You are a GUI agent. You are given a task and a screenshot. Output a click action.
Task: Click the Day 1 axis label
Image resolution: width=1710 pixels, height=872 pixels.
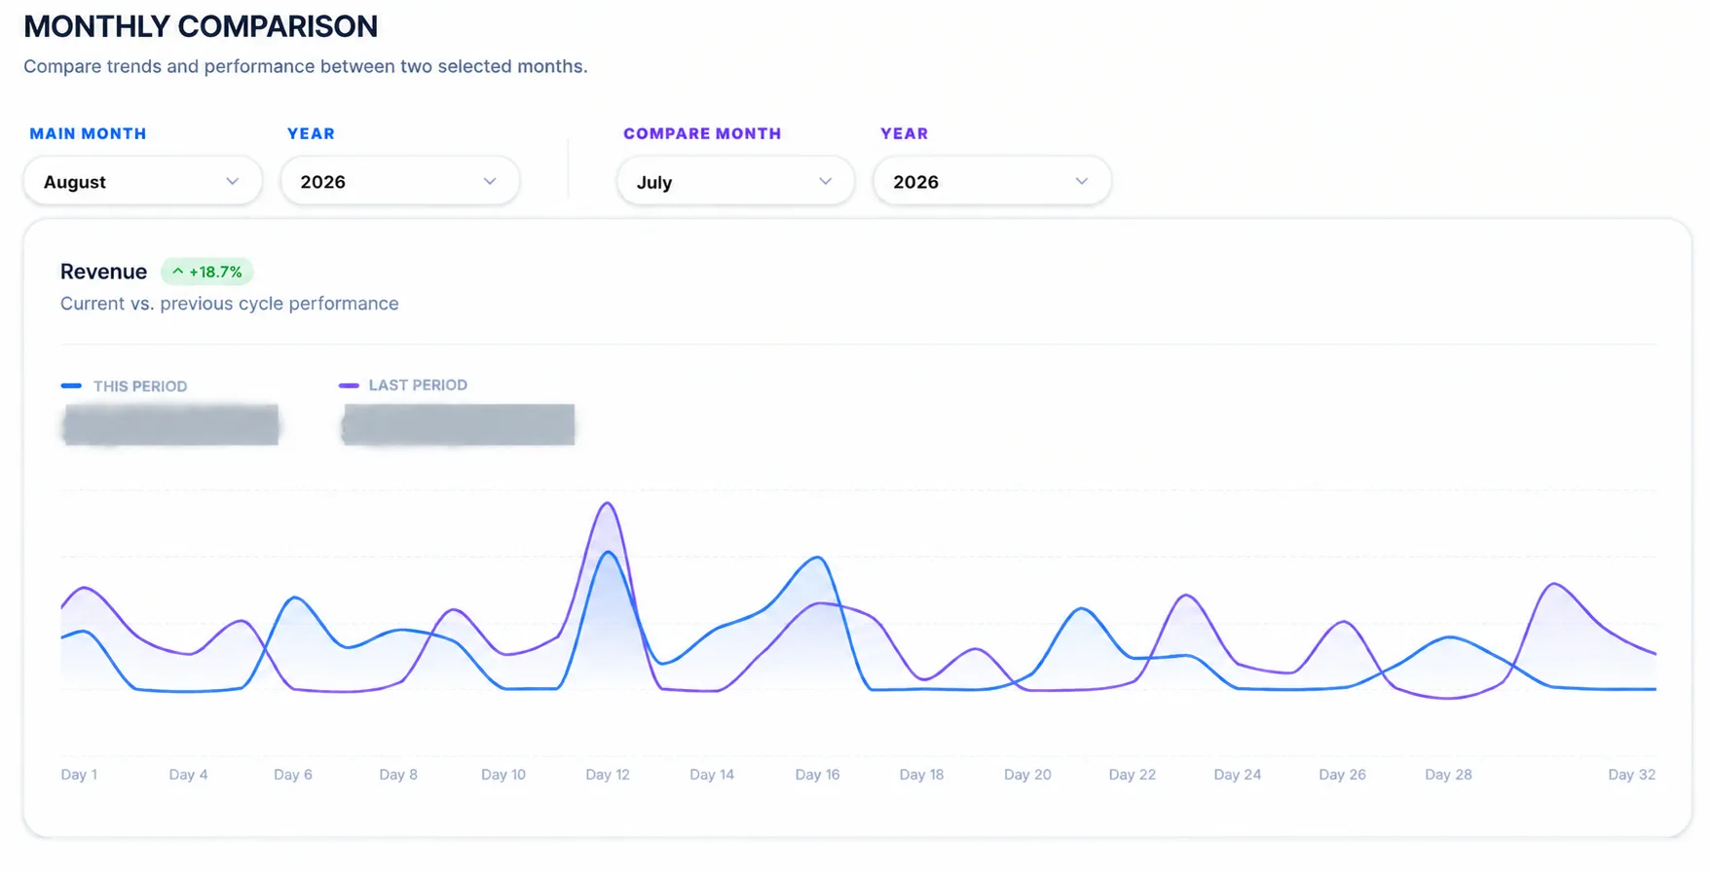pos(79,775)
